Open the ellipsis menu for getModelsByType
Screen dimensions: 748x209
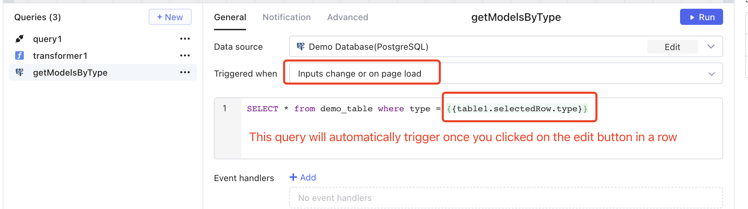[185, 72]
